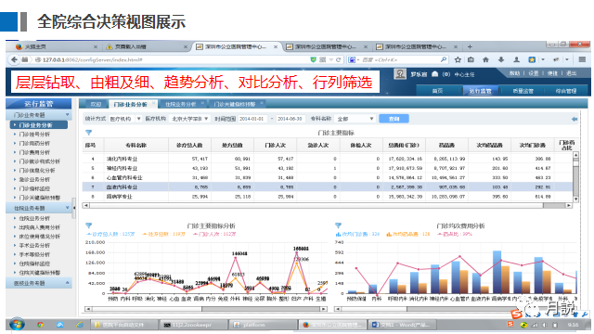Open dropdown arrow beside yellow star addon
The image size is (594, 334).
(x=543, y=59)
